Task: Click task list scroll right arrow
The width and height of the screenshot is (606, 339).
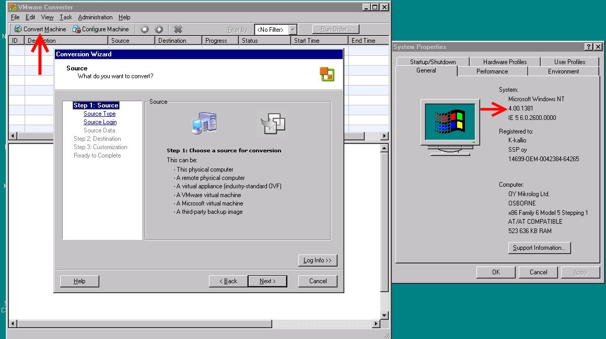Action: pos(384,136)
